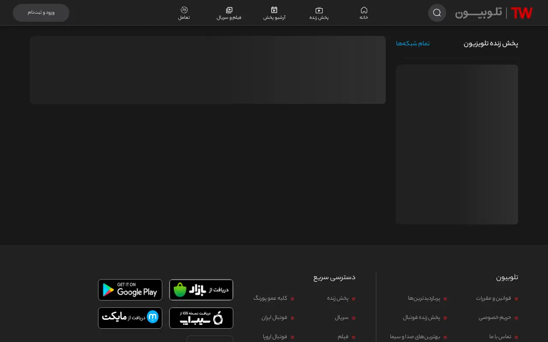Open تمام شبکه‌ها all channels link

[413, 44]
